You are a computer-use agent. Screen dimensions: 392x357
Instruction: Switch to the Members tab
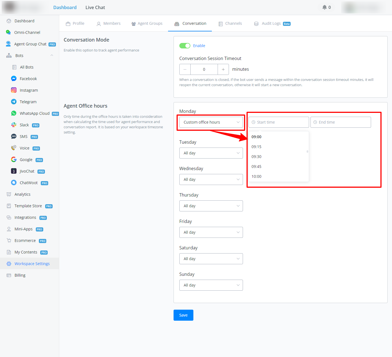coord(109,23)
